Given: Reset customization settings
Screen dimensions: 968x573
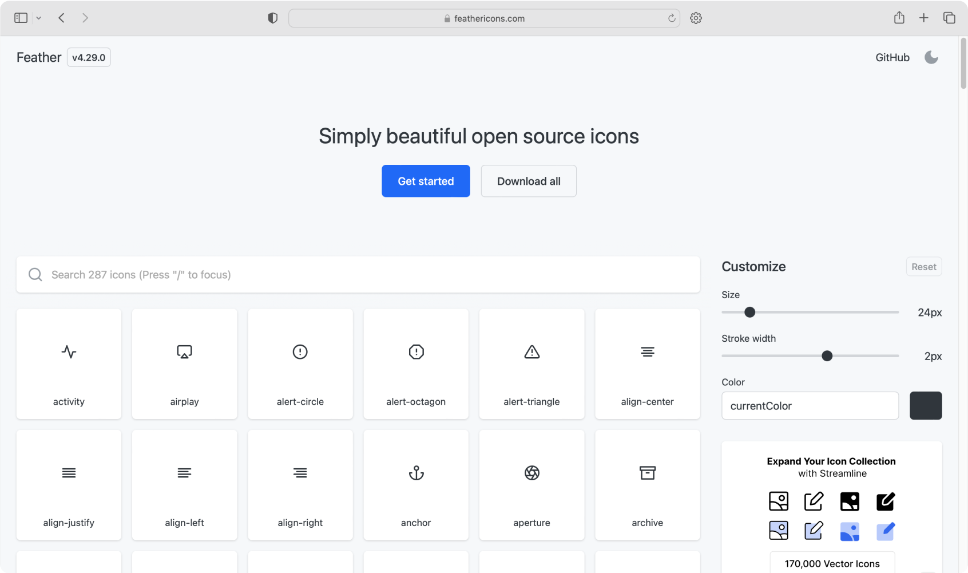Looking at the screenshot, I should [x=924, y=267].
